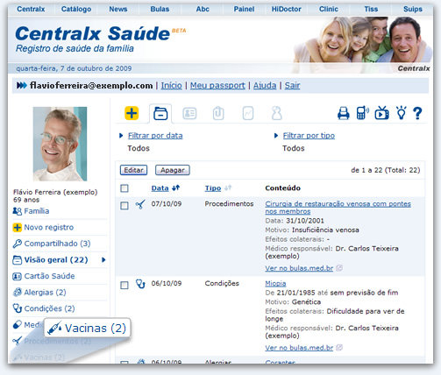Expand Filtrar por data filter
The width and height of the screenshot is (441, 375).
coord(155,136)
